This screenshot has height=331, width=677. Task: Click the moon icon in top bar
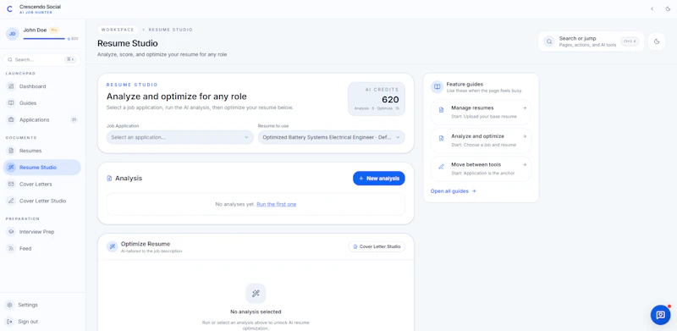click(x=668, y=8)
